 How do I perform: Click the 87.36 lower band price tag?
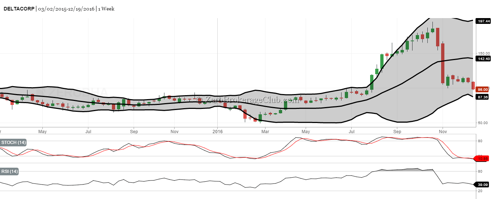click(x=483, y=97)
